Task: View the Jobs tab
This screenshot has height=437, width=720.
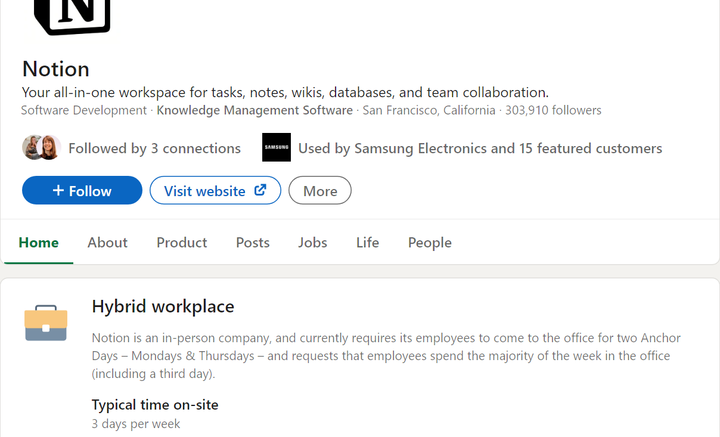Action: (313, 243)
